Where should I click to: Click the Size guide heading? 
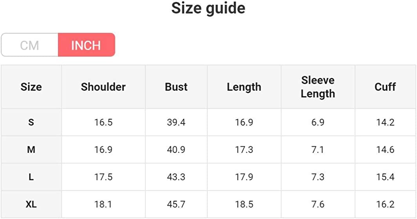[208, 8]
